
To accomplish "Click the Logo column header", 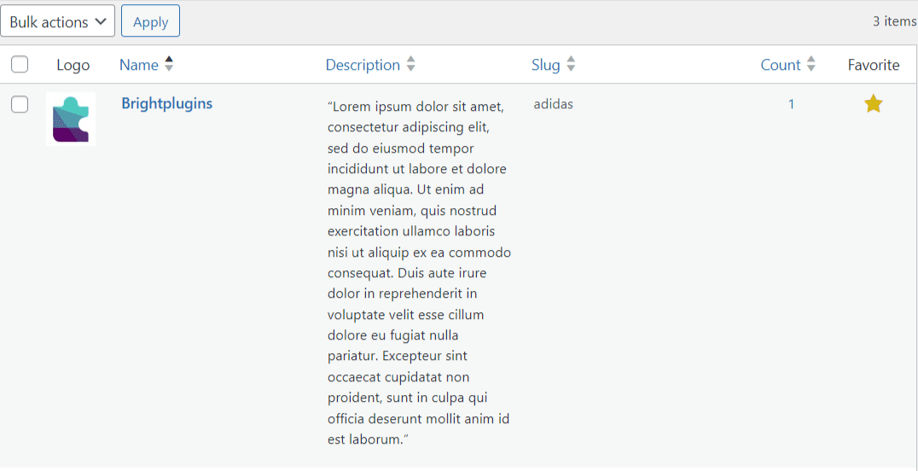I will [73, 65].
